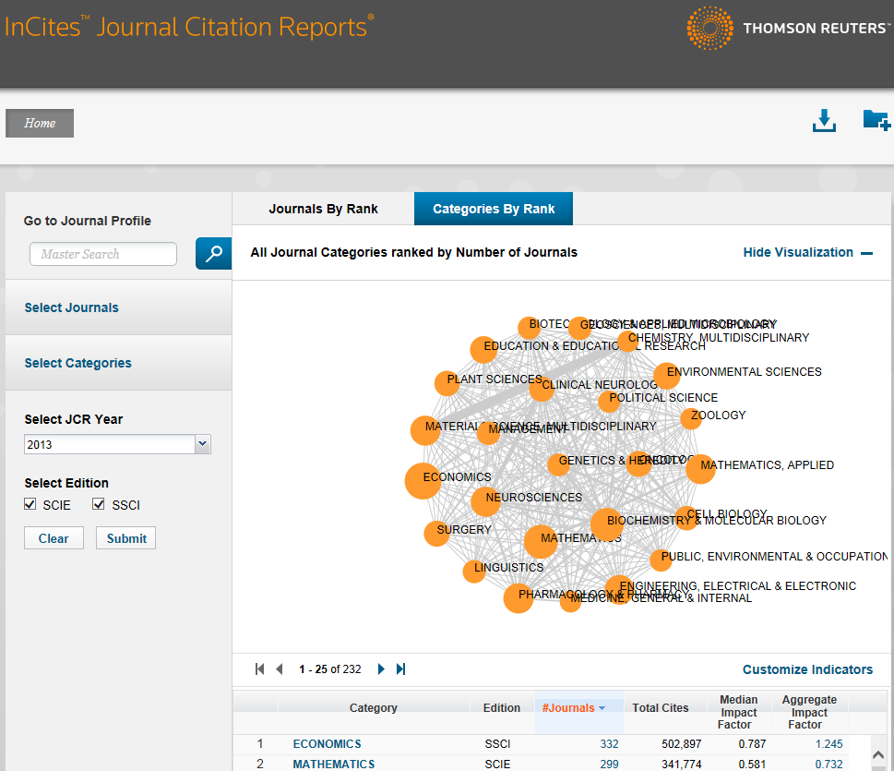Click the download data icon
This screenshot has height=771, width=894.
824,120
